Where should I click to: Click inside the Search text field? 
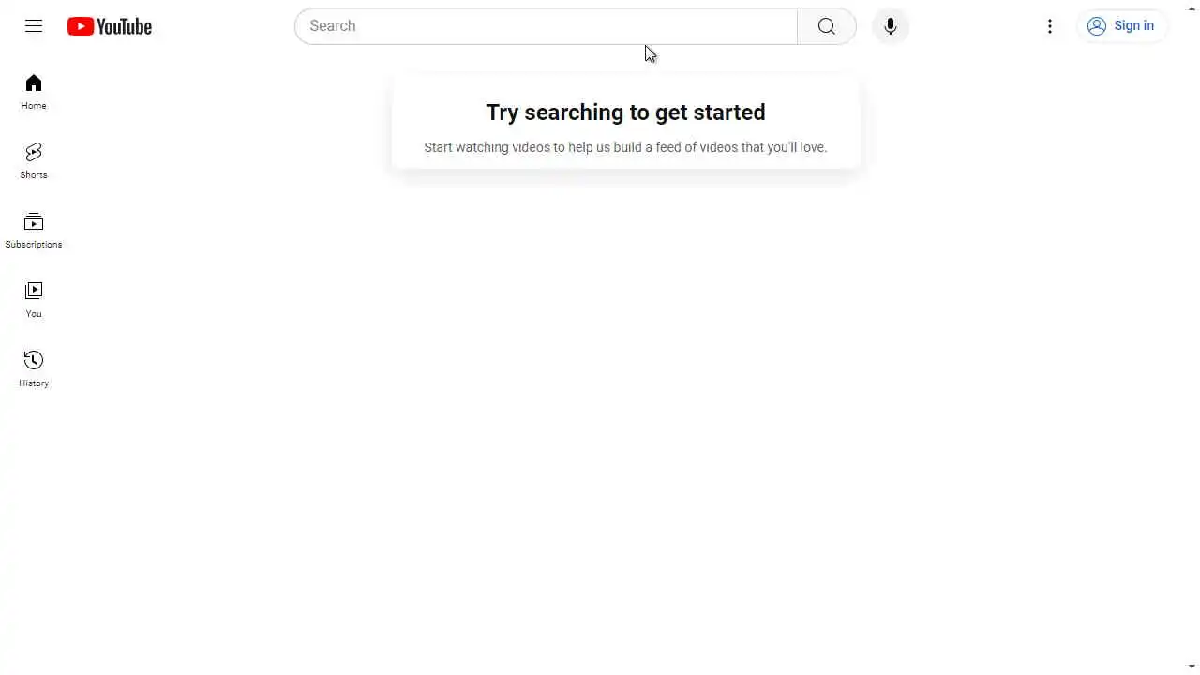(546, 26)
